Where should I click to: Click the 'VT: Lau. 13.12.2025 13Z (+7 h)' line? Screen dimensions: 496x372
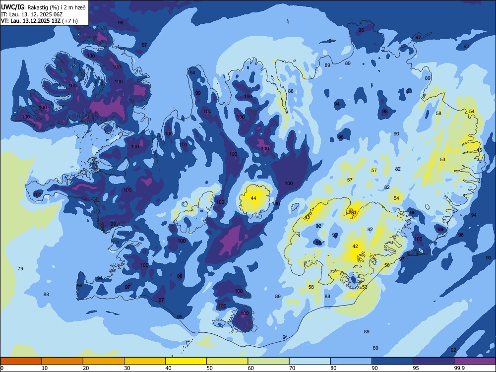click(x=39, y=21)
